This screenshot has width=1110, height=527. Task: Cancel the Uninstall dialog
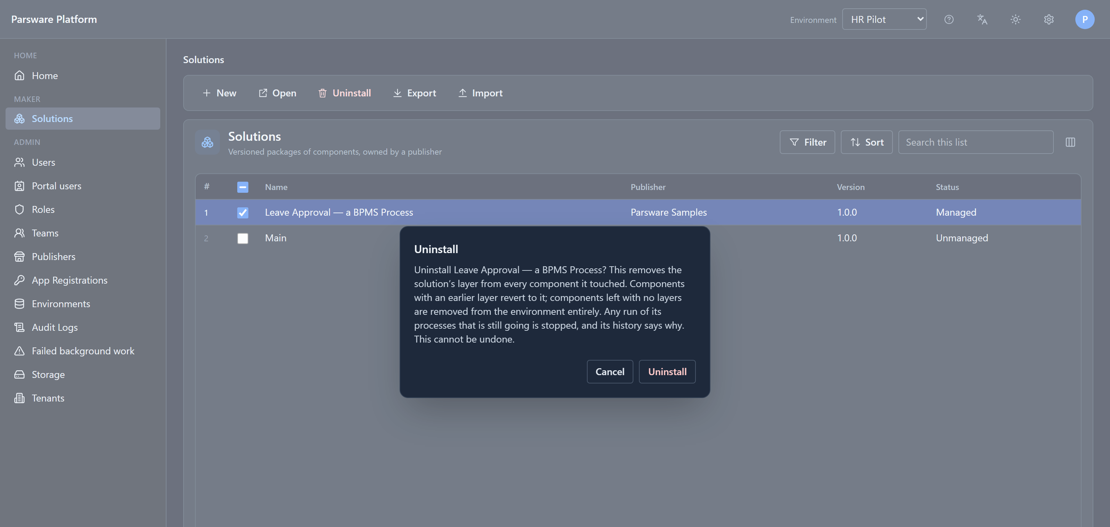pos(610,372)
